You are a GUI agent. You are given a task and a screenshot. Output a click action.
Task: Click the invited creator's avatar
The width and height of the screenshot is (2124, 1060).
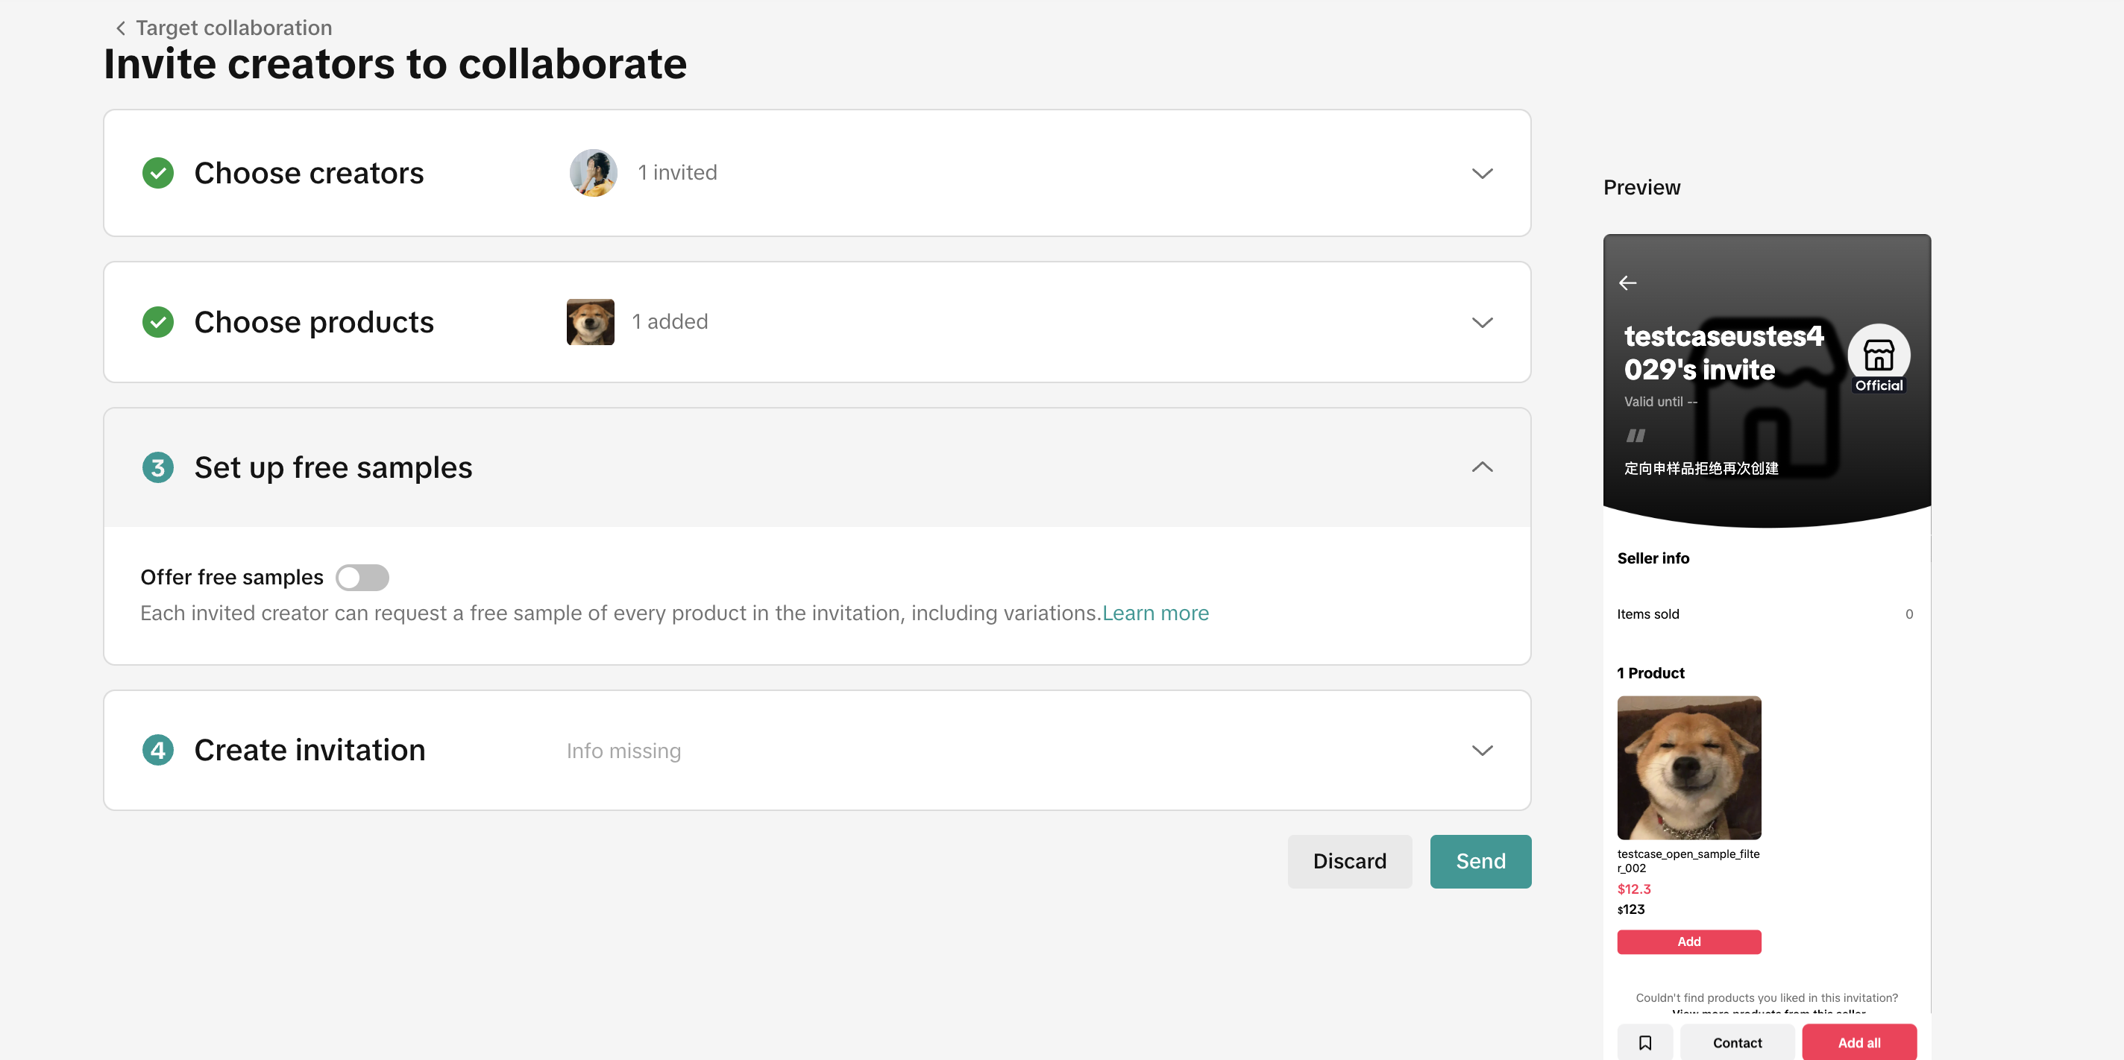tap(593, 173)
